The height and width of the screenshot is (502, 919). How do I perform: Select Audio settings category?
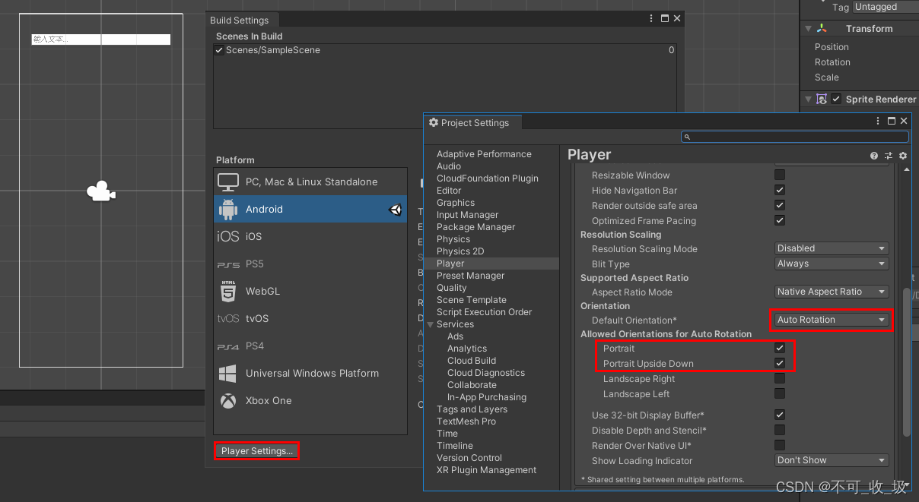tap(449, 166)
